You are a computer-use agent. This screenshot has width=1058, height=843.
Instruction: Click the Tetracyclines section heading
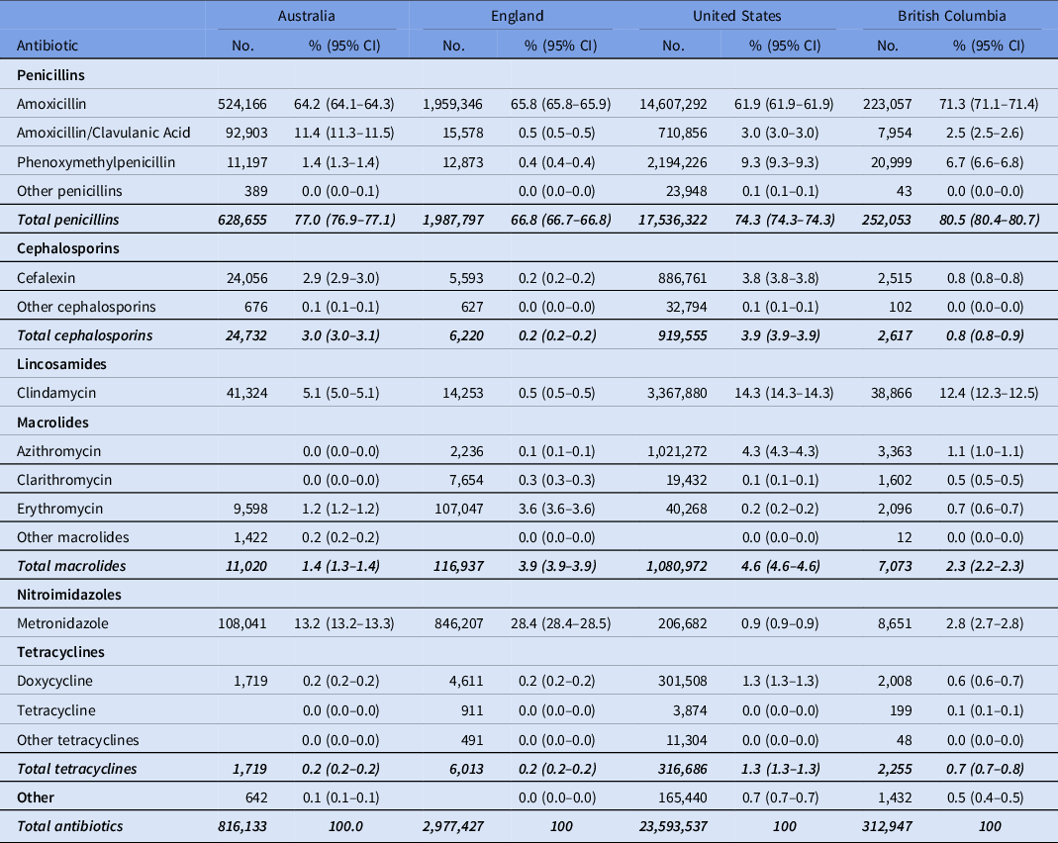60,652
